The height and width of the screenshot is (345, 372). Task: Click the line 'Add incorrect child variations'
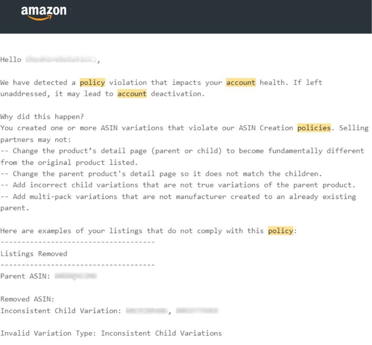pos(178,185)
